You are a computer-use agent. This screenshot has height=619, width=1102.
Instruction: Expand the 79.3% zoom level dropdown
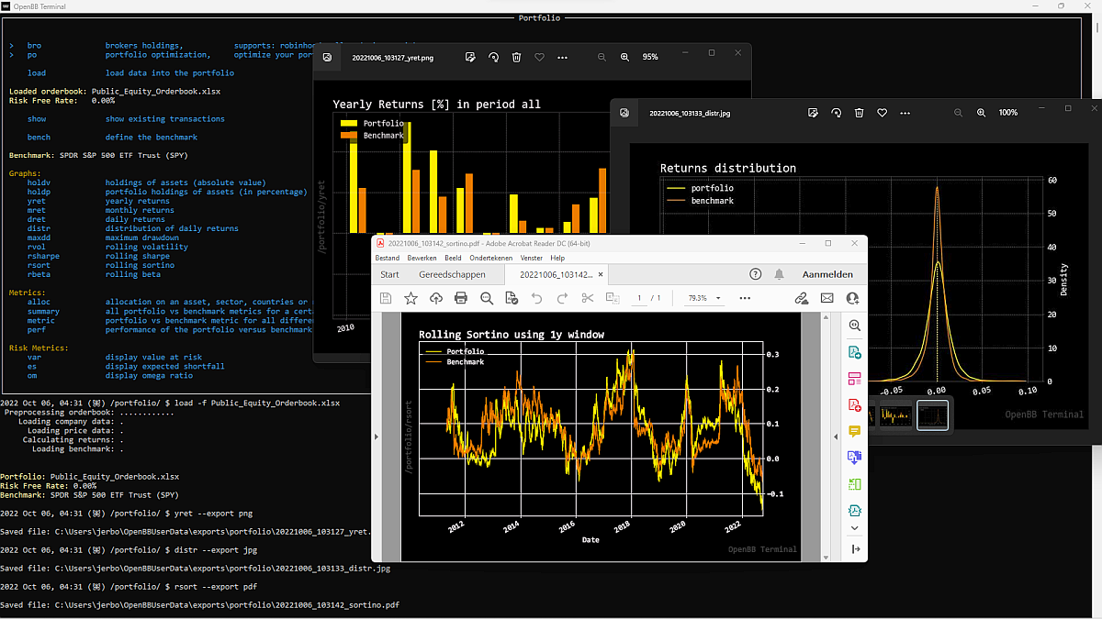(x=703, y=298)
